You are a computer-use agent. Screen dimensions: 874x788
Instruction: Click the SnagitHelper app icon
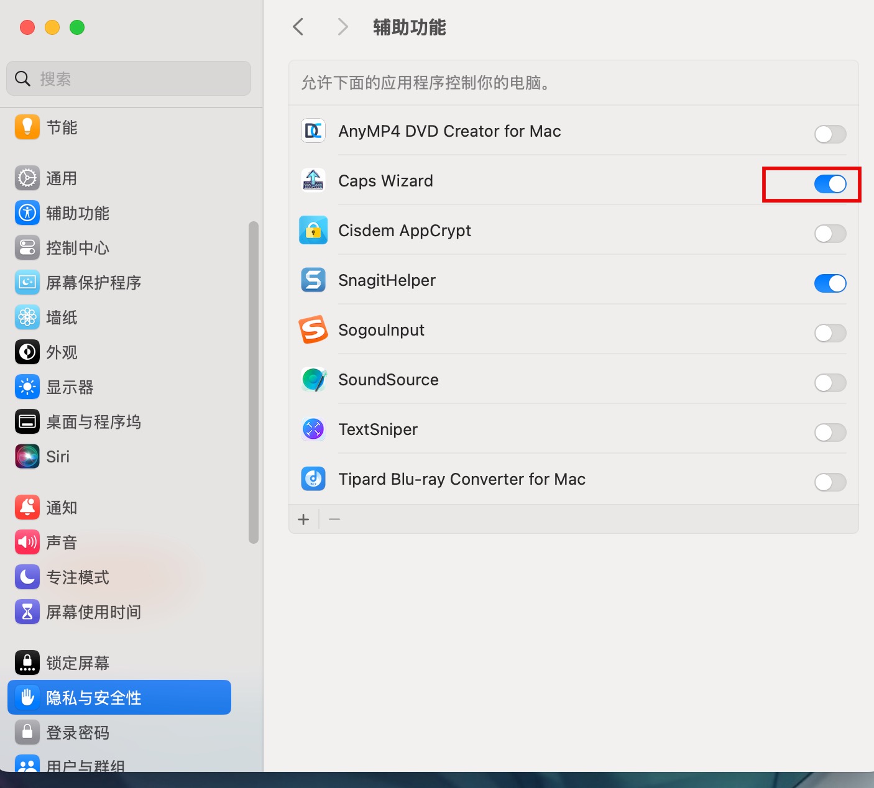coord(313,280)
